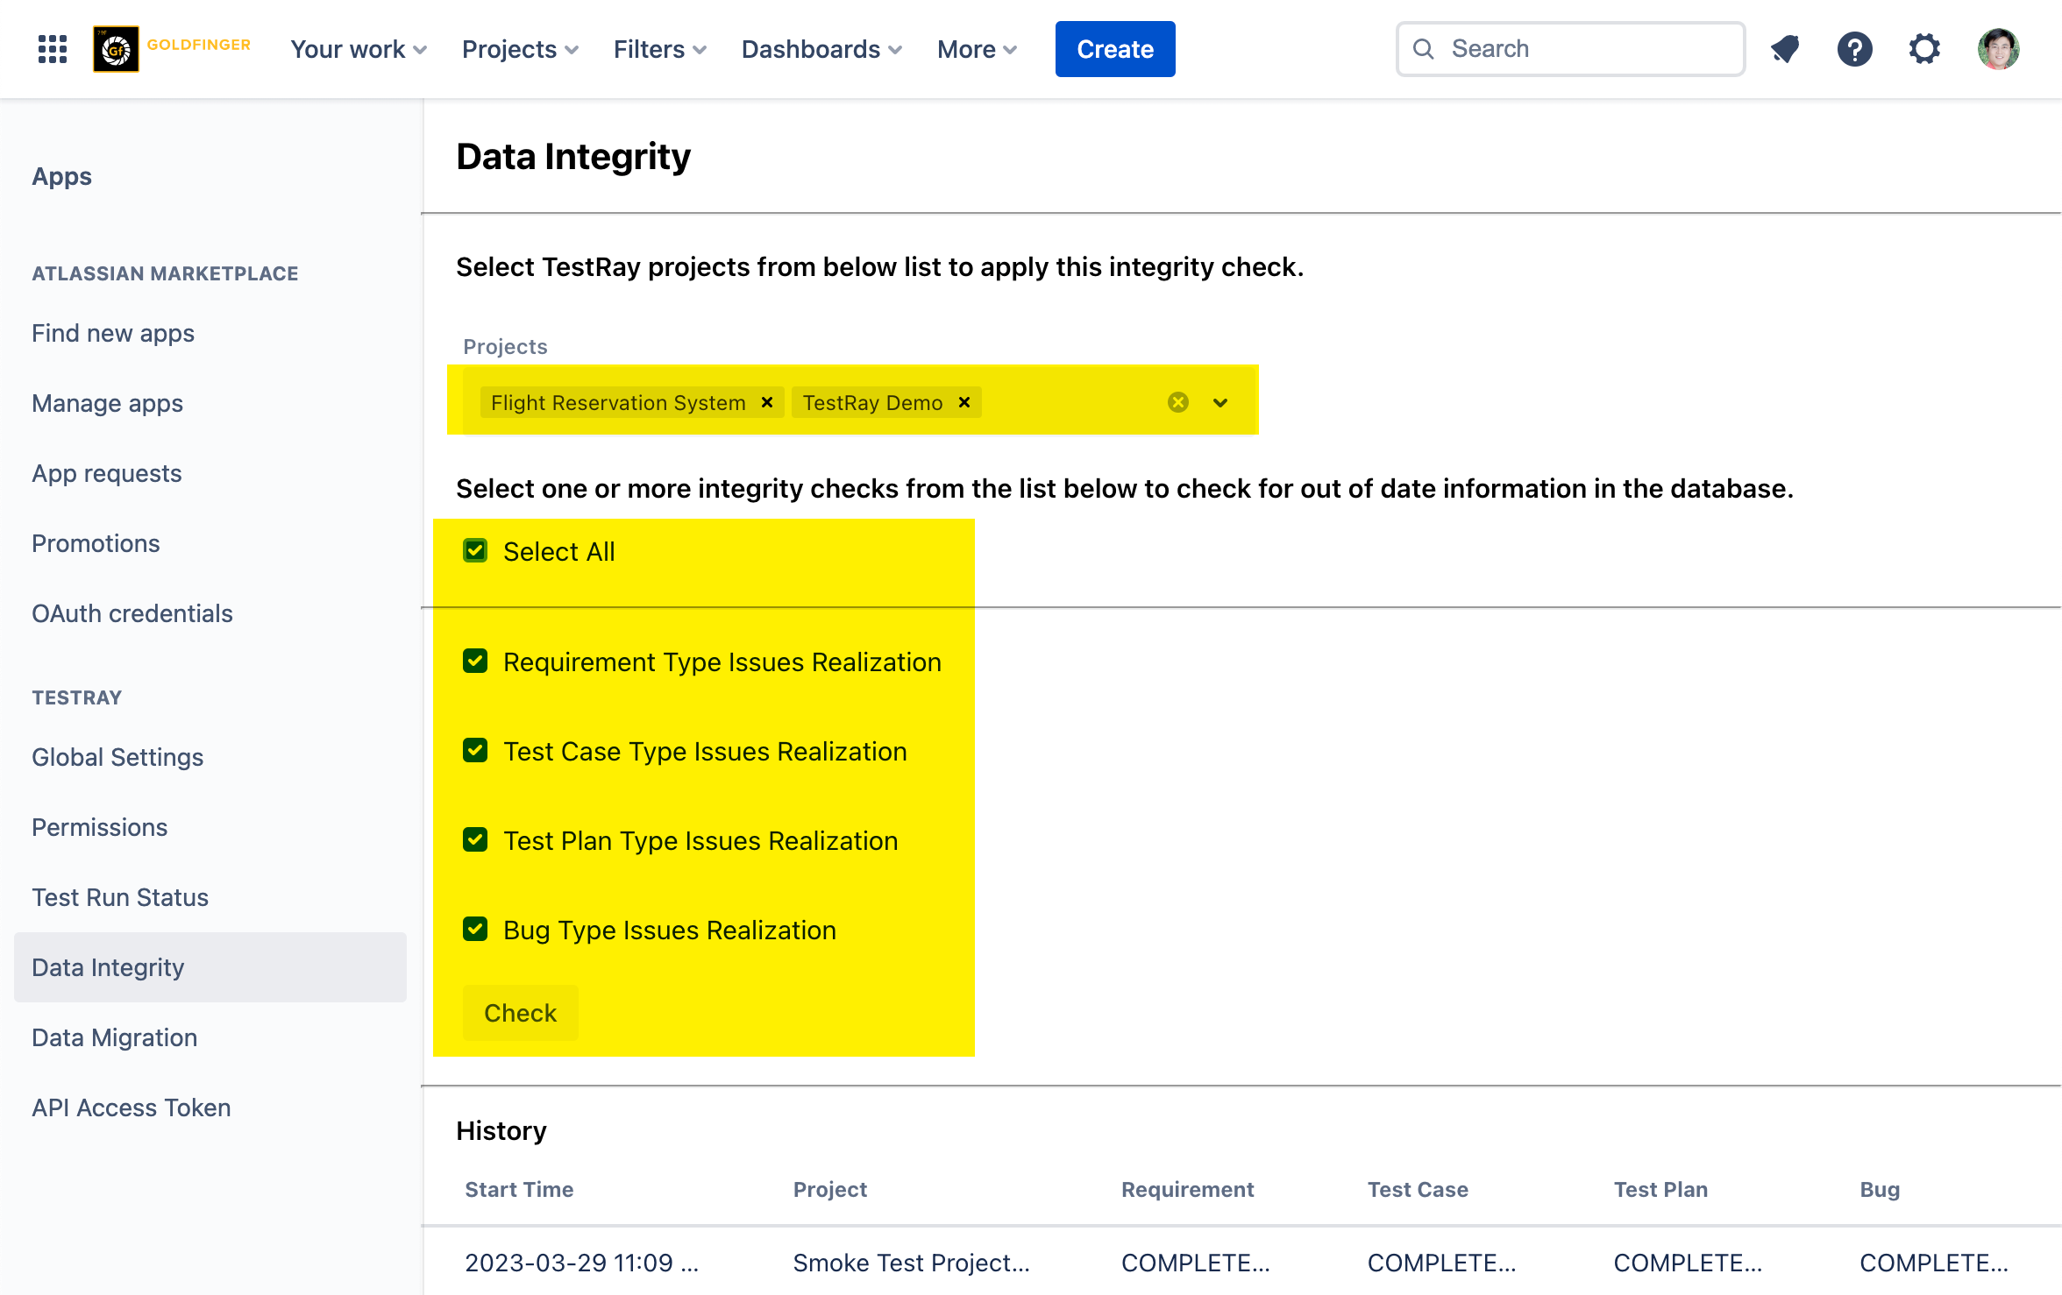Remove Flight Reservation System project tag

[x=767, y=402]
